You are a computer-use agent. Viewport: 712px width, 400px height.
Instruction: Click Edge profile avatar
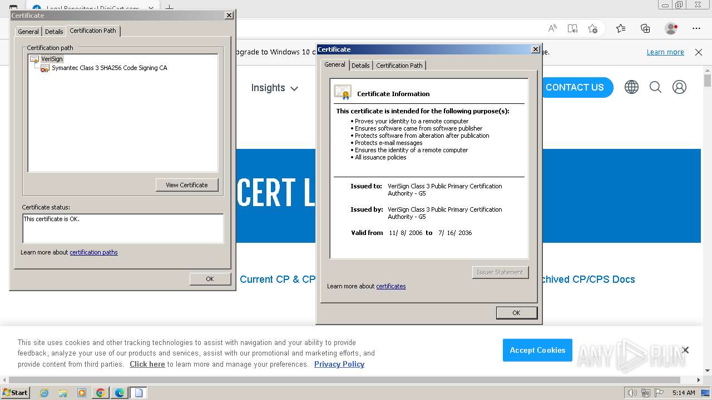[671, 28]
